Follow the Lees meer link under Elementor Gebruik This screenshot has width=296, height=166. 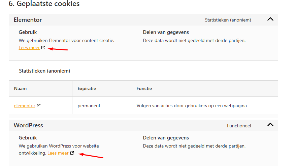tap(29, 47)
